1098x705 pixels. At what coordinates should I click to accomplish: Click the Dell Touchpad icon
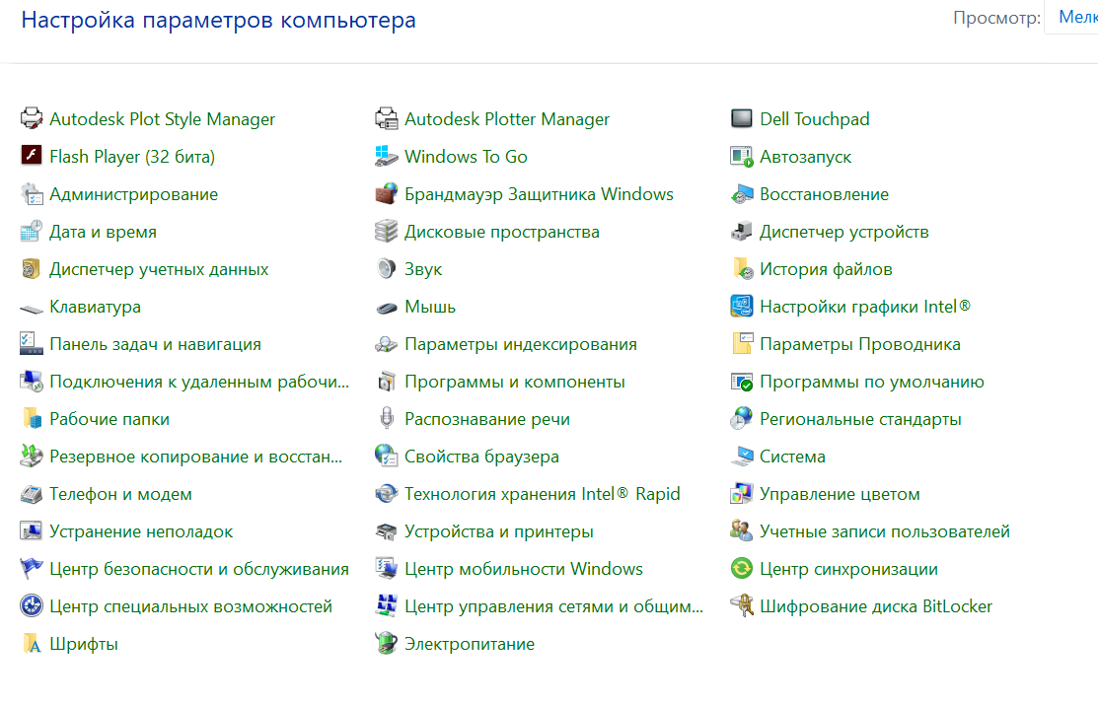click(742, 118)
